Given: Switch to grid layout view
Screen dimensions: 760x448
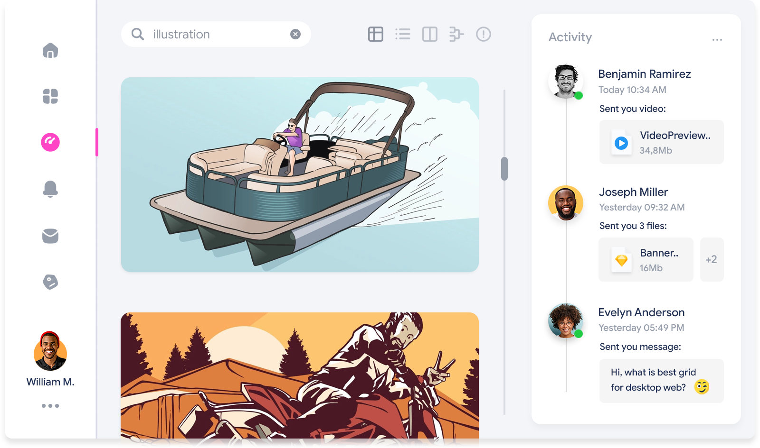Looking at the screenshot, I should click(375, 34).
